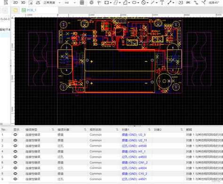Open the U2_9 GND pad link
This screenshot has width=223, height=184.
click(134, 135)
